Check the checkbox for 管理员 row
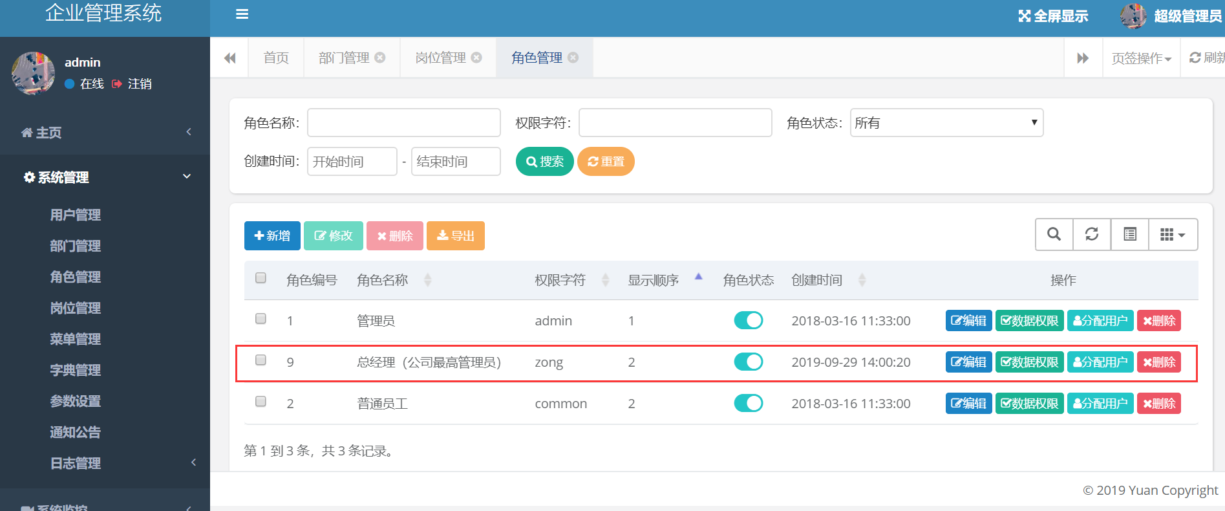This screenshot has width=1225, height=511. point(261,318)
